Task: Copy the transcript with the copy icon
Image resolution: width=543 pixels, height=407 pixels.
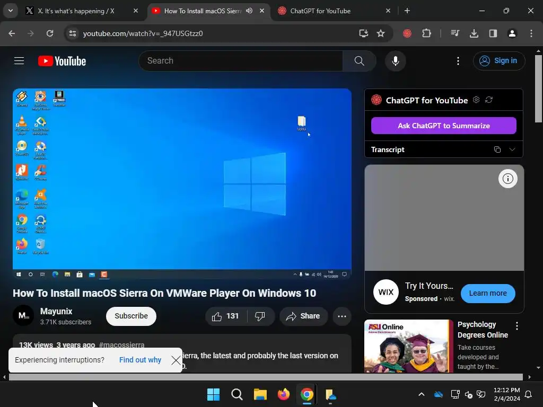Action: coord(497,149)
